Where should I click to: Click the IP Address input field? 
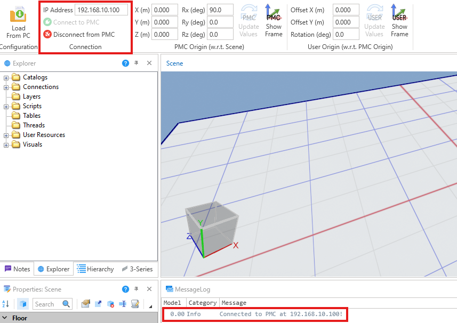pyautogui.click(x=101, y=10)
